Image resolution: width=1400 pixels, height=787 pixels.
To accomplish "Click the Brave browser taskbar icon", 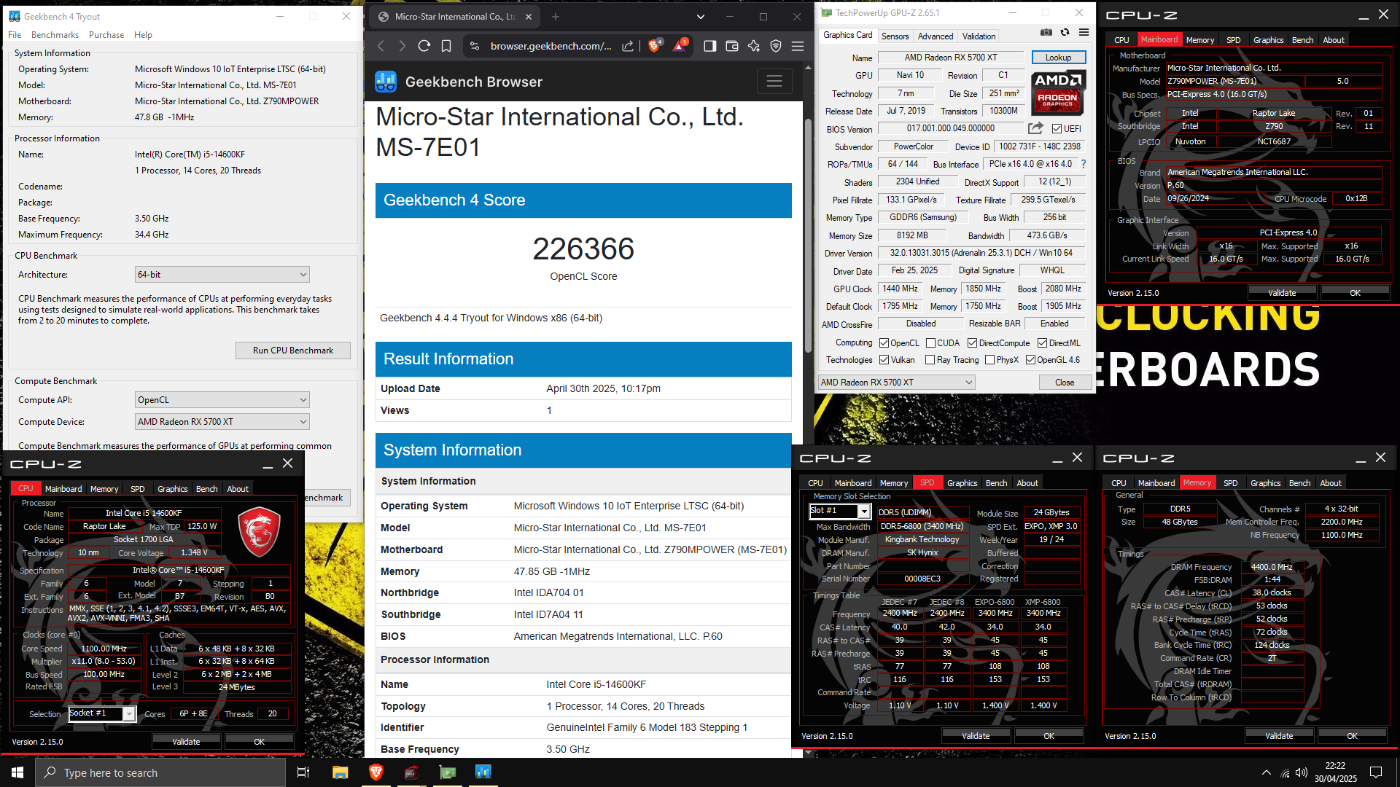I will [x=376, y=772].
